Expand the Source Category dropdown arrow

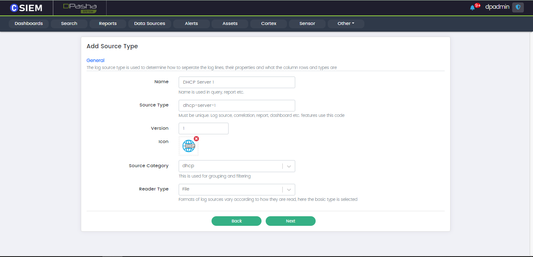pos(289,166)
